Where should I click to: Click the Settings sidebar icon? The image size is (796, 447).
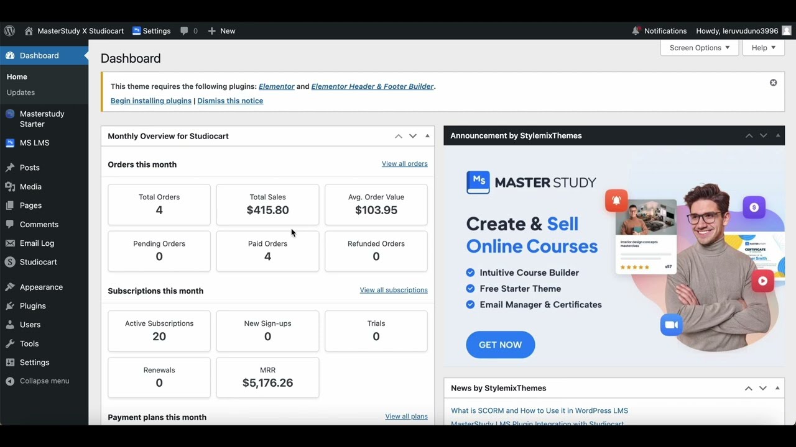click(x=10, y=363)
